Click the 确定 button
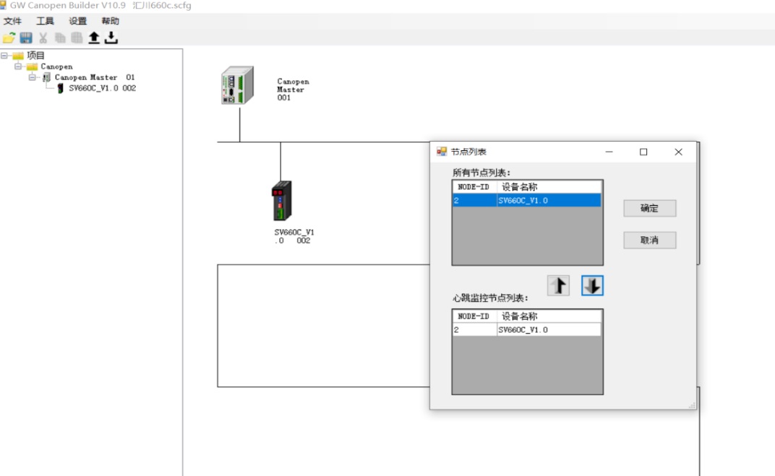 [x=649, y=208]
